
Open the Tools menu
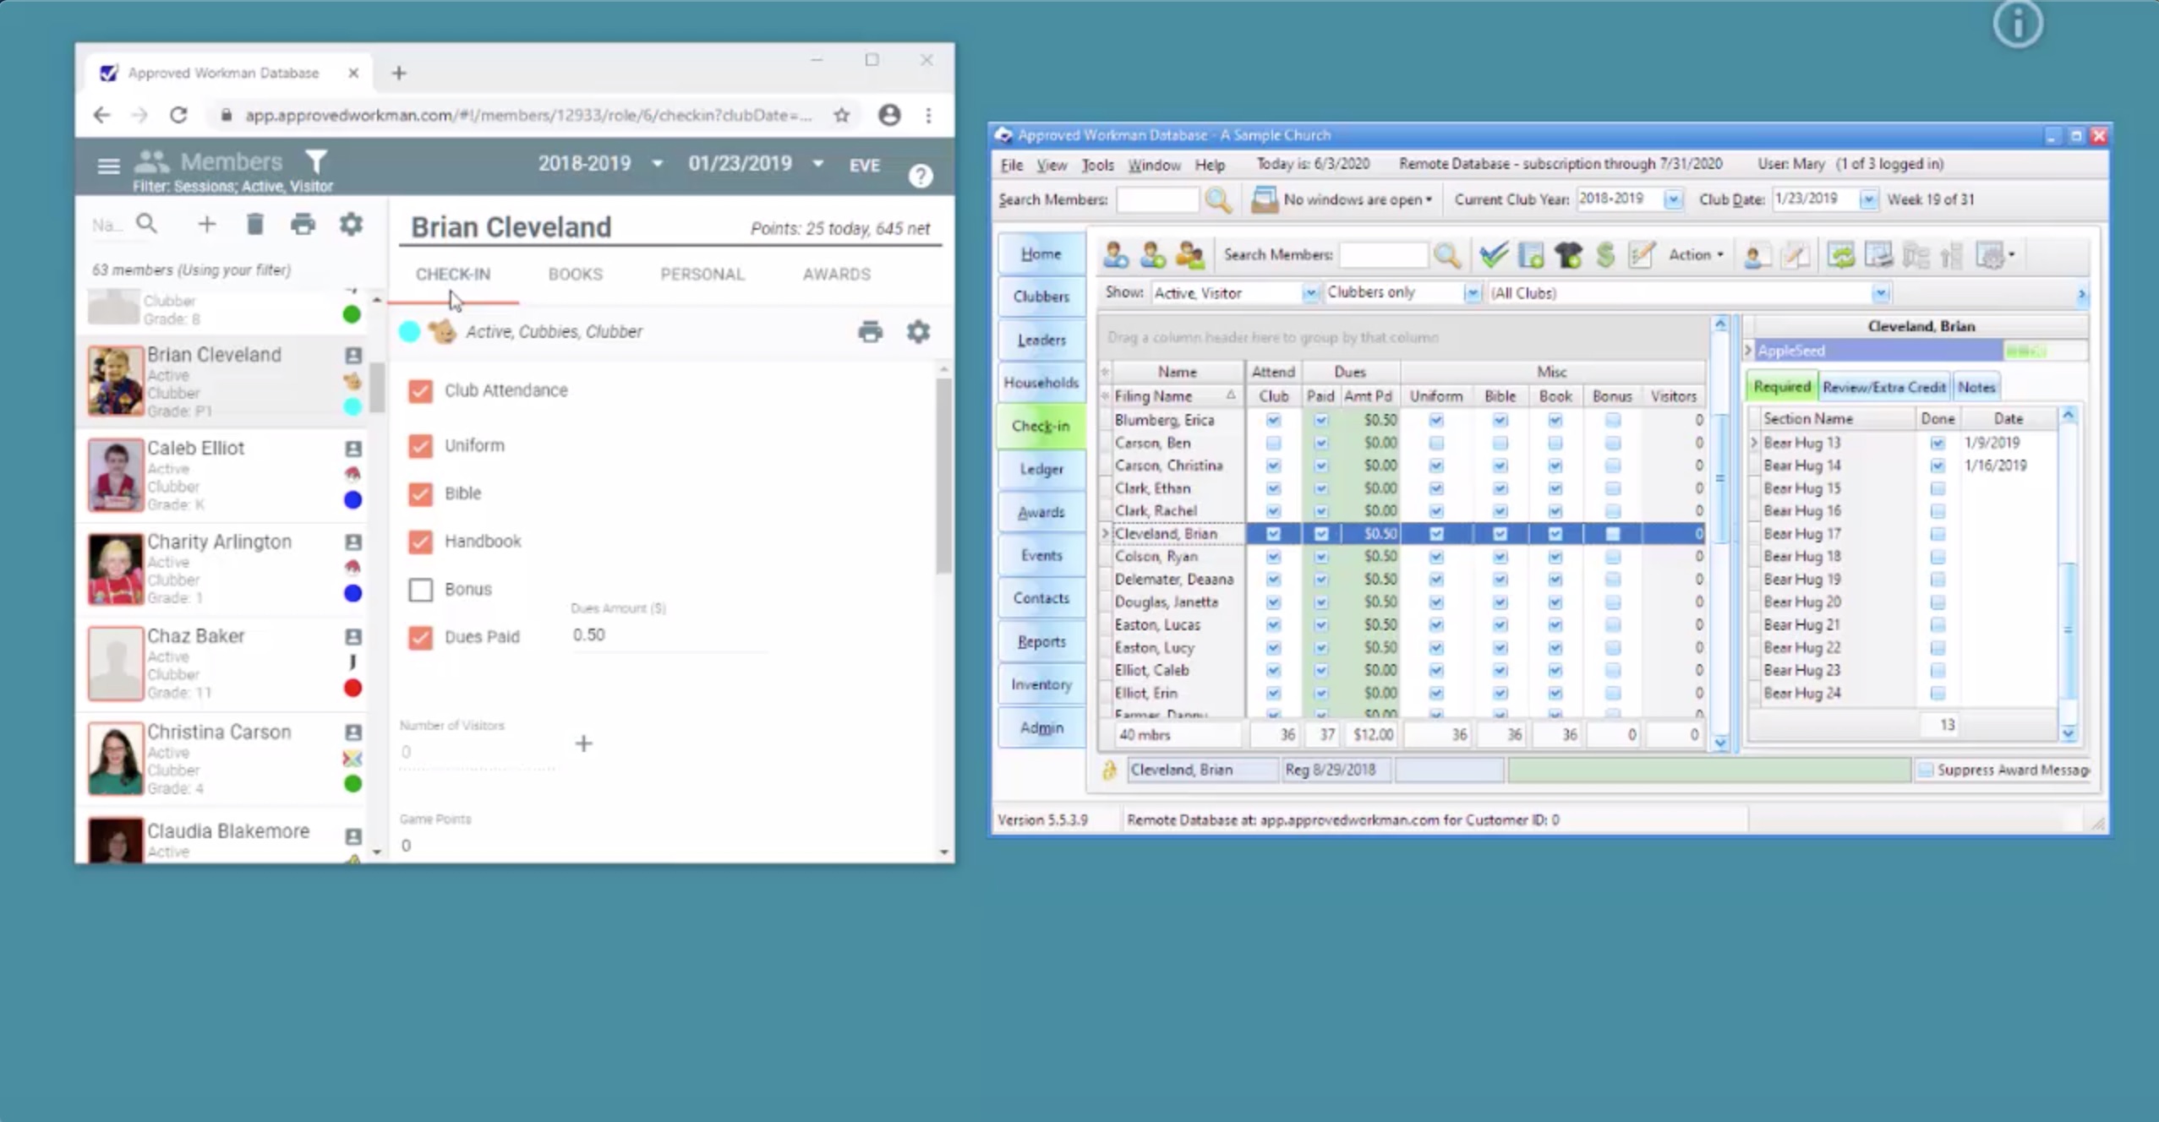[1096, 165]
